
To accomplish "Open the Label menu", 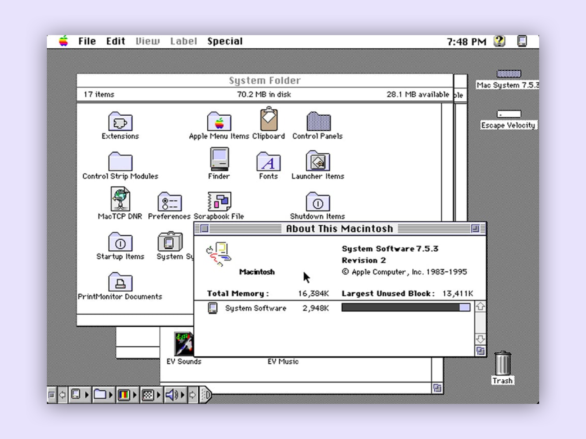I will (x=183, y=41).
